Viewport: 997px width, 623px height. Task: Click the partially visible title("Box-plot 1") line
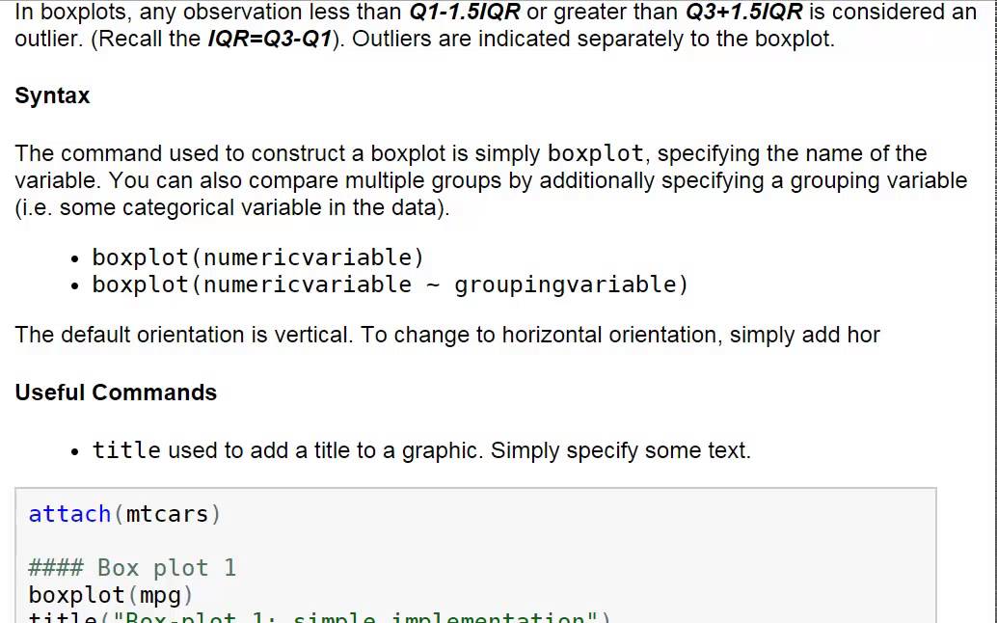[318, 618]
